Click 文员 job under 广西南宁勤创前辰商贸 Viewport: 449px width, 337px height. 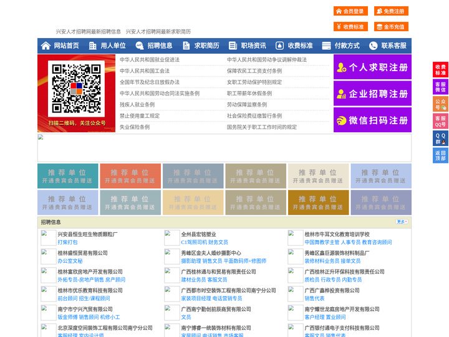tap(186, 317)
